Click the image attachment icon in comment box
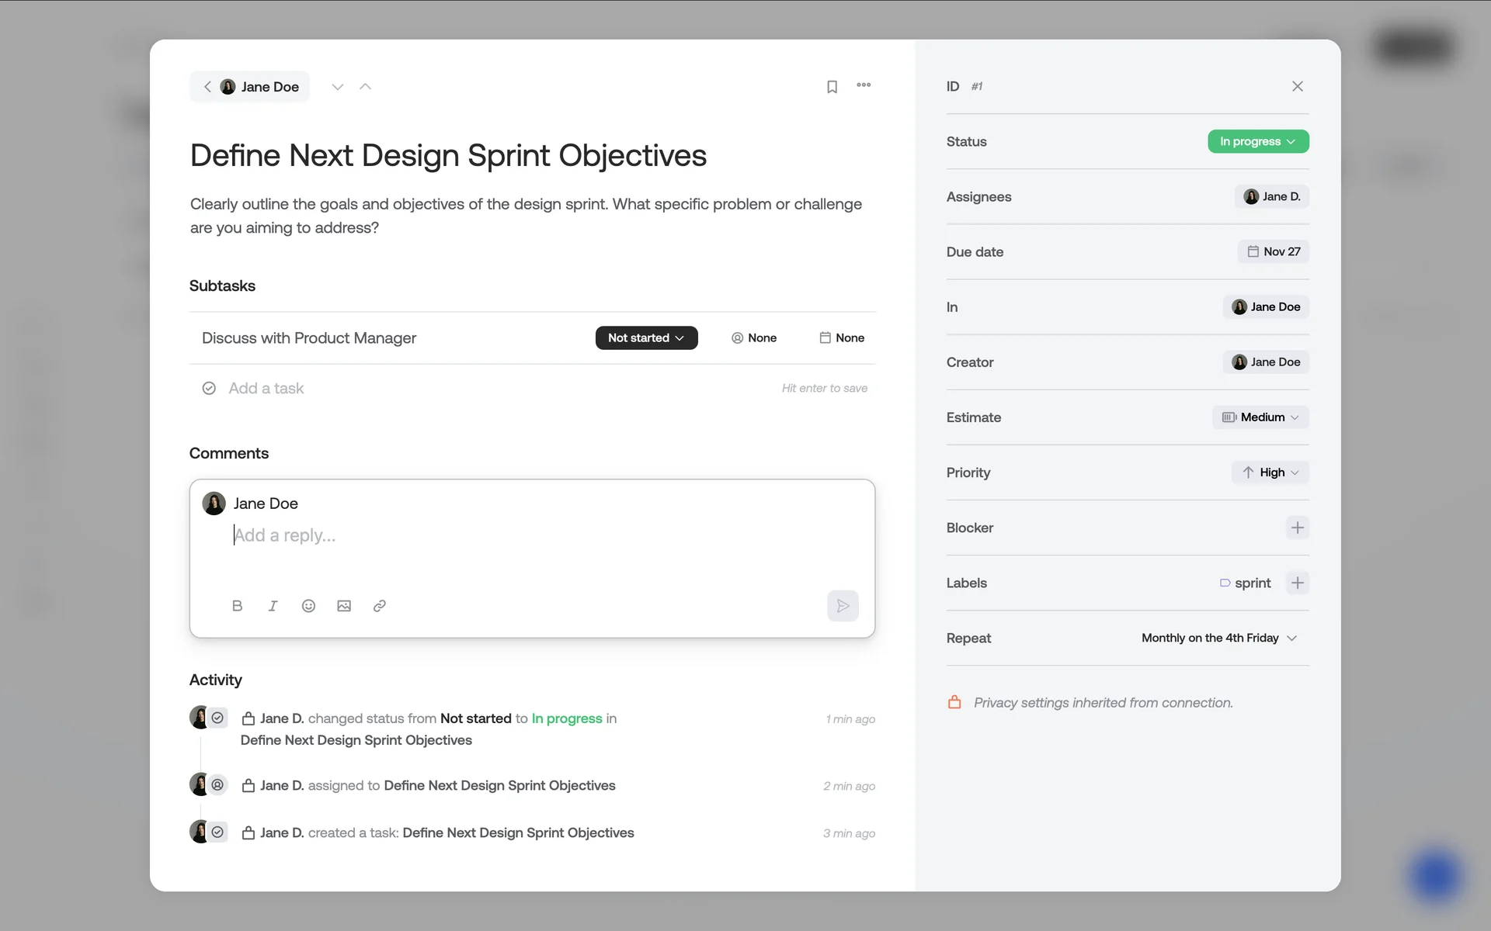The image size is (1491, 931). pos(344,606)
